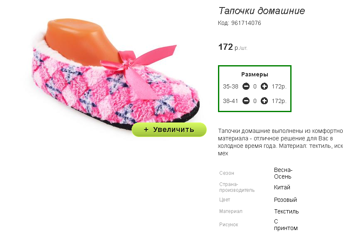Decrease quantity for size 35-38

pos(246,87)
